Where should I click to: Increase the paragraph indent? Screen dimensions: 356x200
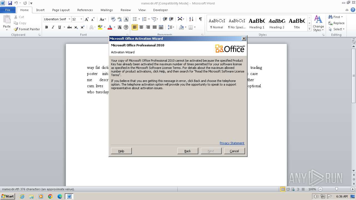point(172,19)
